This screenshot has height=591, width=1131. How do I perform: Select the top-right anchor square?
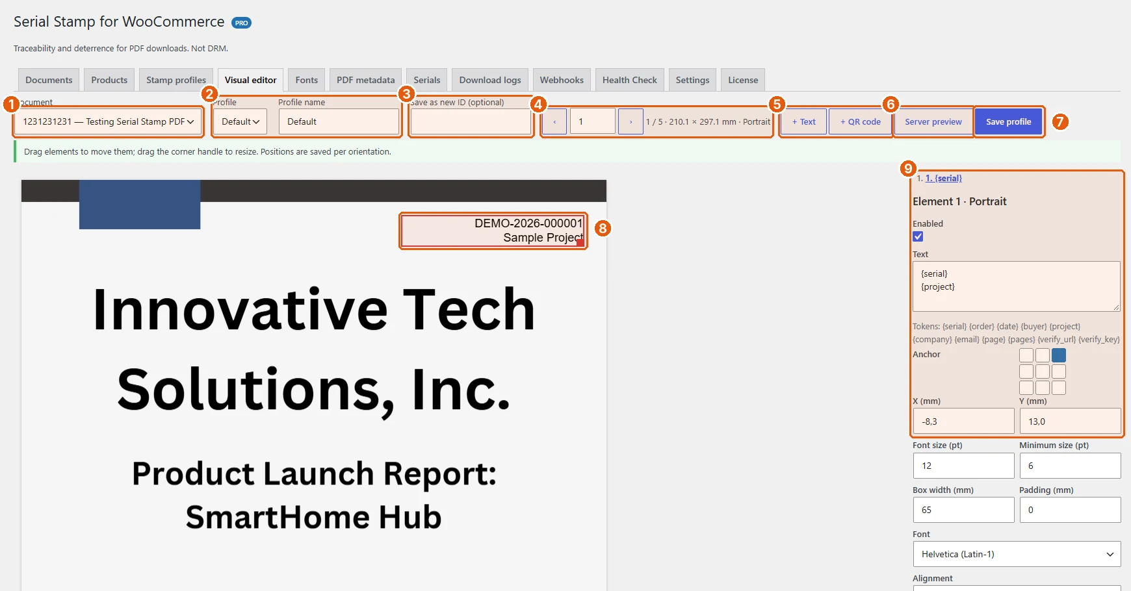point(1059,355)
